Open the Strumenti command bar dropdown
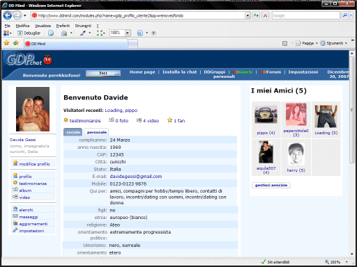 pos(333,43)
